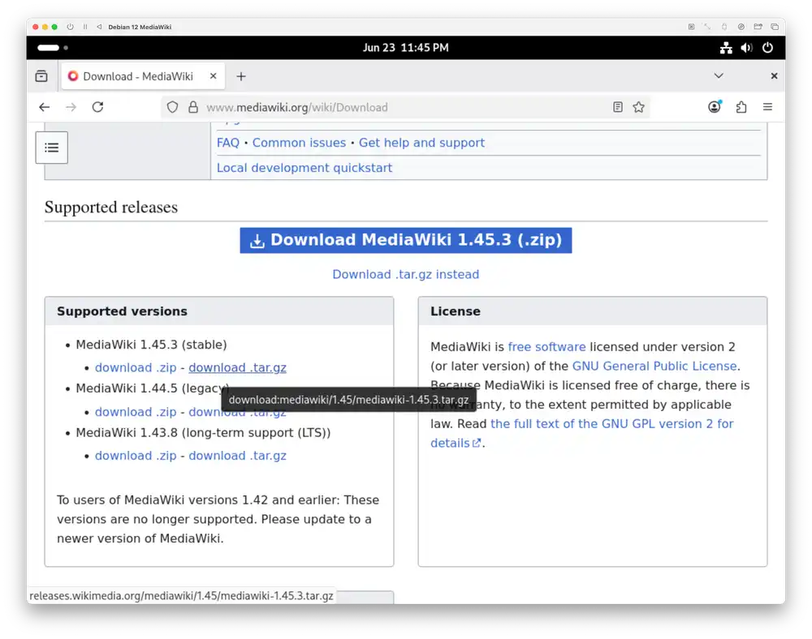812x639 pixels.
Task: Open Get help and support link
Action: 421,143
